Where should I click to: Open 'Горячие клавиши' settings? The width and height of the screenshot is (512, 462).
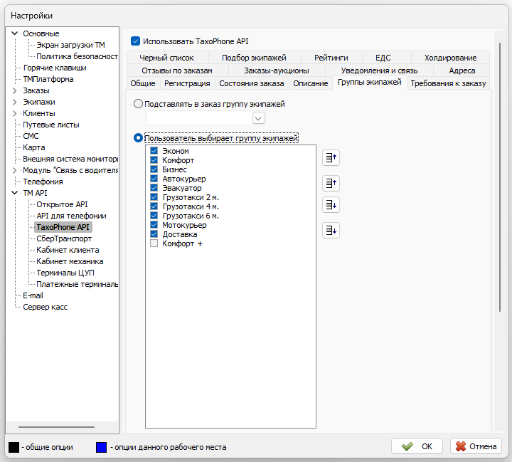tap(55, 68)
